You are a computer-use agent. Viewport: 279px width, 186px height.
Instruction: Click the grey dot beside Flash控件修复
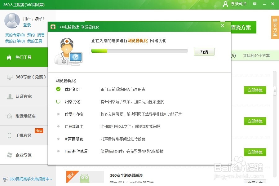(58, 151)
